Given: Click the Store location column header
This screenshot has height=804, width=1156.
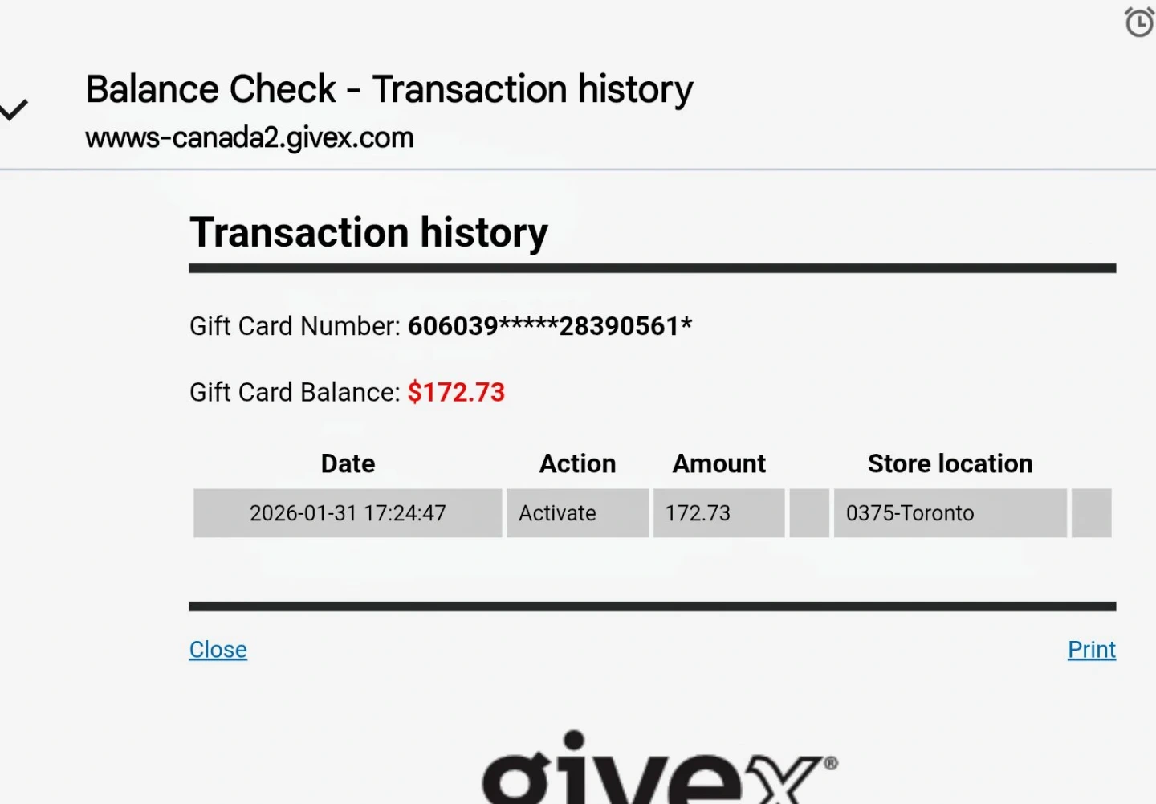Looking at the screenshot, I should point(950,463).
